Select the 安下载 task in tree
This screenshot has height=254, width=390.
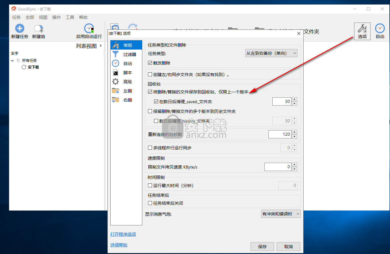[33, 67]
